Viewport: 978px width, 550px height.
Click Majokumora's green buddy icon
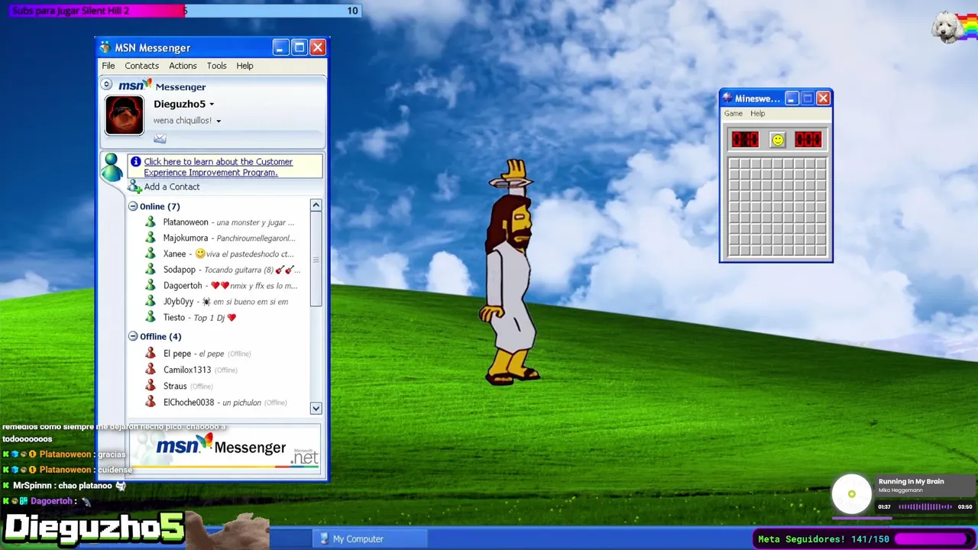[151, 238]
